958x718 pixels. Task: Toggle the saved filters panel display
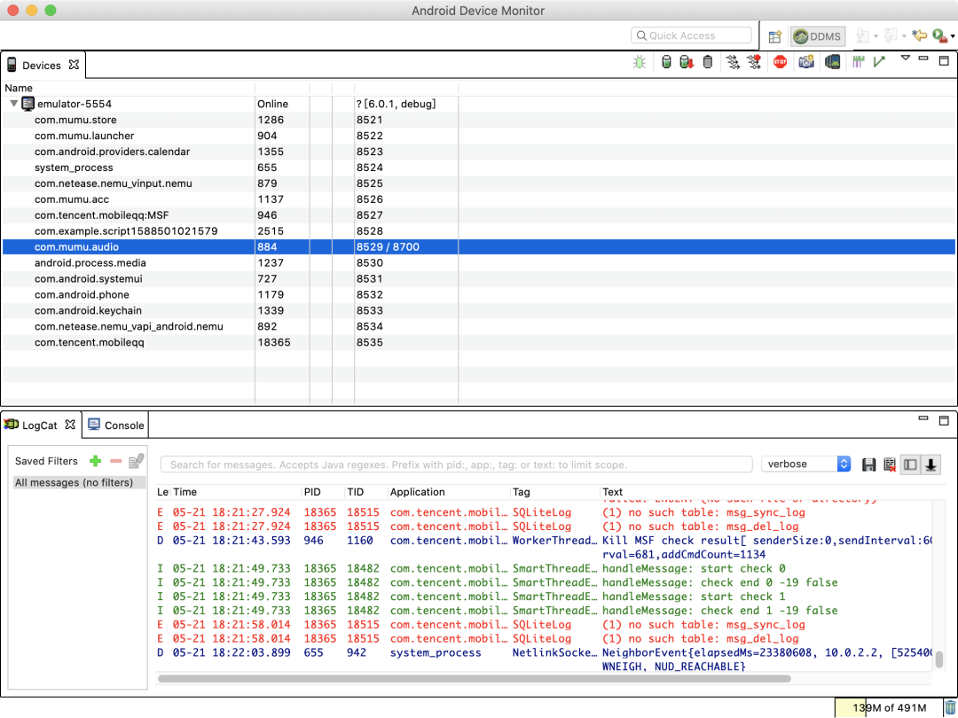[910, 464]
